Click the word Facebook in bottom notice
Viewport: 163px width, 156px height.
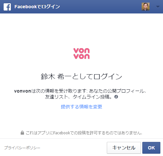61,133
